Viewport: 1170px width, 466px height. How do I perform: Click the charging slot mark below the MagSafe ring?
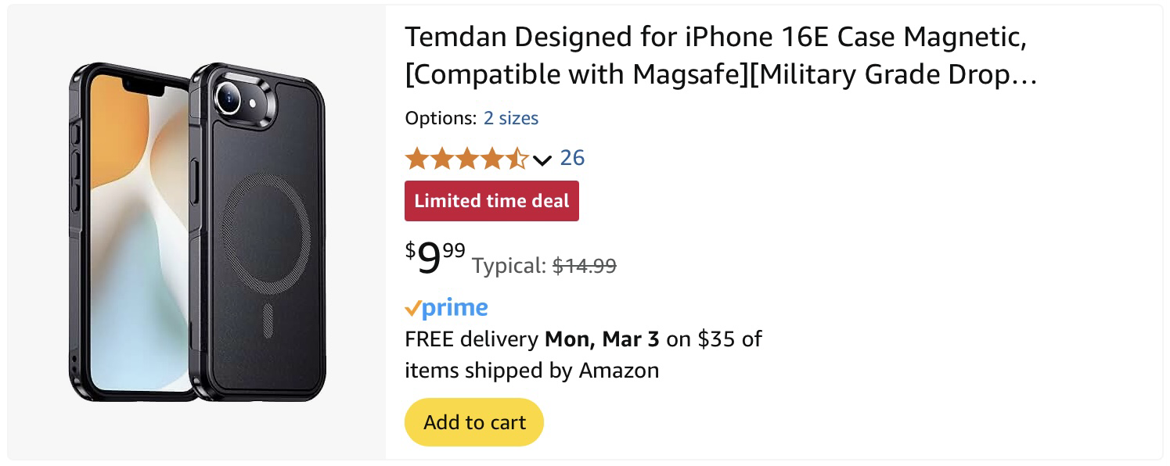[x=268, y=321]
